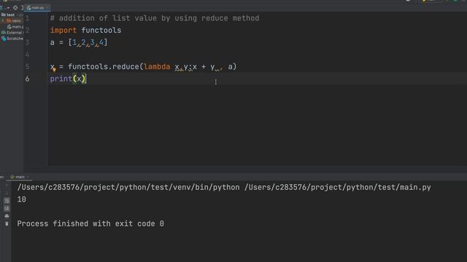Click the print icon in Run toolbar
This screenshot has height=262, width=467.
click(x=7, y=216)
